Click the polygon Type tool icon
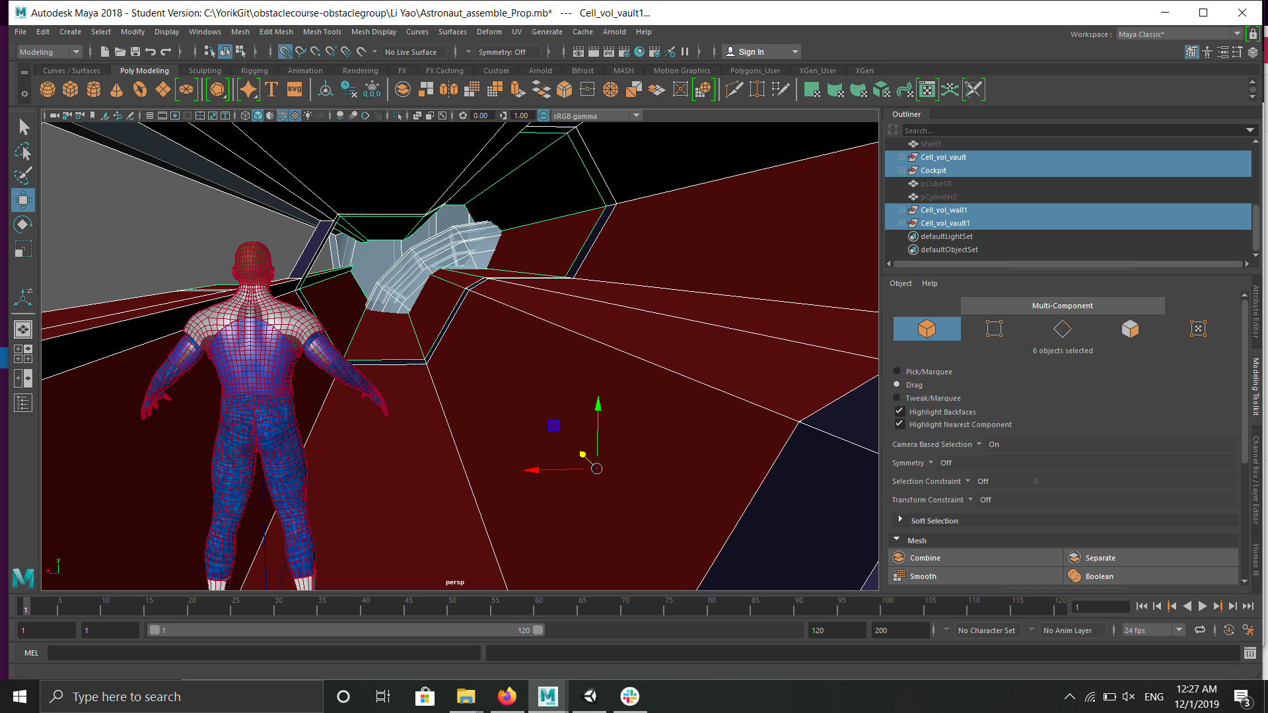The height and width of the screenshot is (713, 1268). (271, 90)
